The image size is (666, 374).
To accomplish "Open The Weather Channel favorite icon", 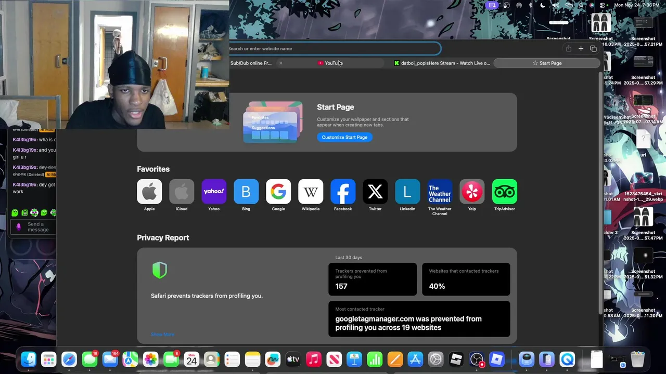I will 440,192.
